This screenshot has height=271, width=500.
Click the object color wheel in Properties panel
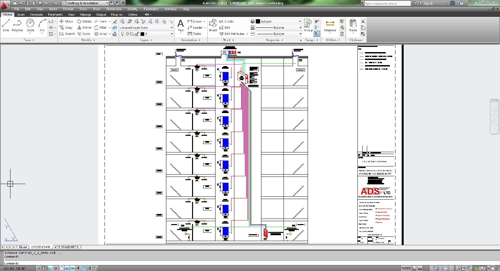click(252, 21)
